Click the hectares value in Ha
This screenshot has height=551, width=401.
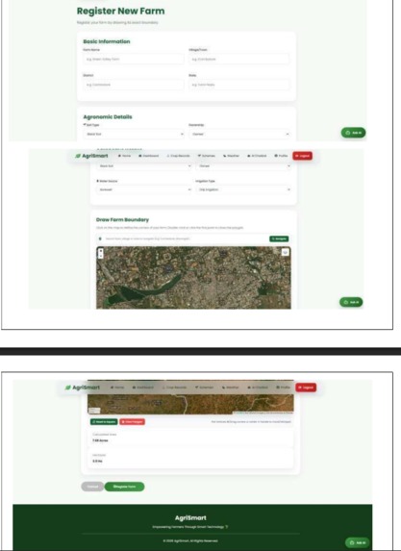tap(97, 461)
